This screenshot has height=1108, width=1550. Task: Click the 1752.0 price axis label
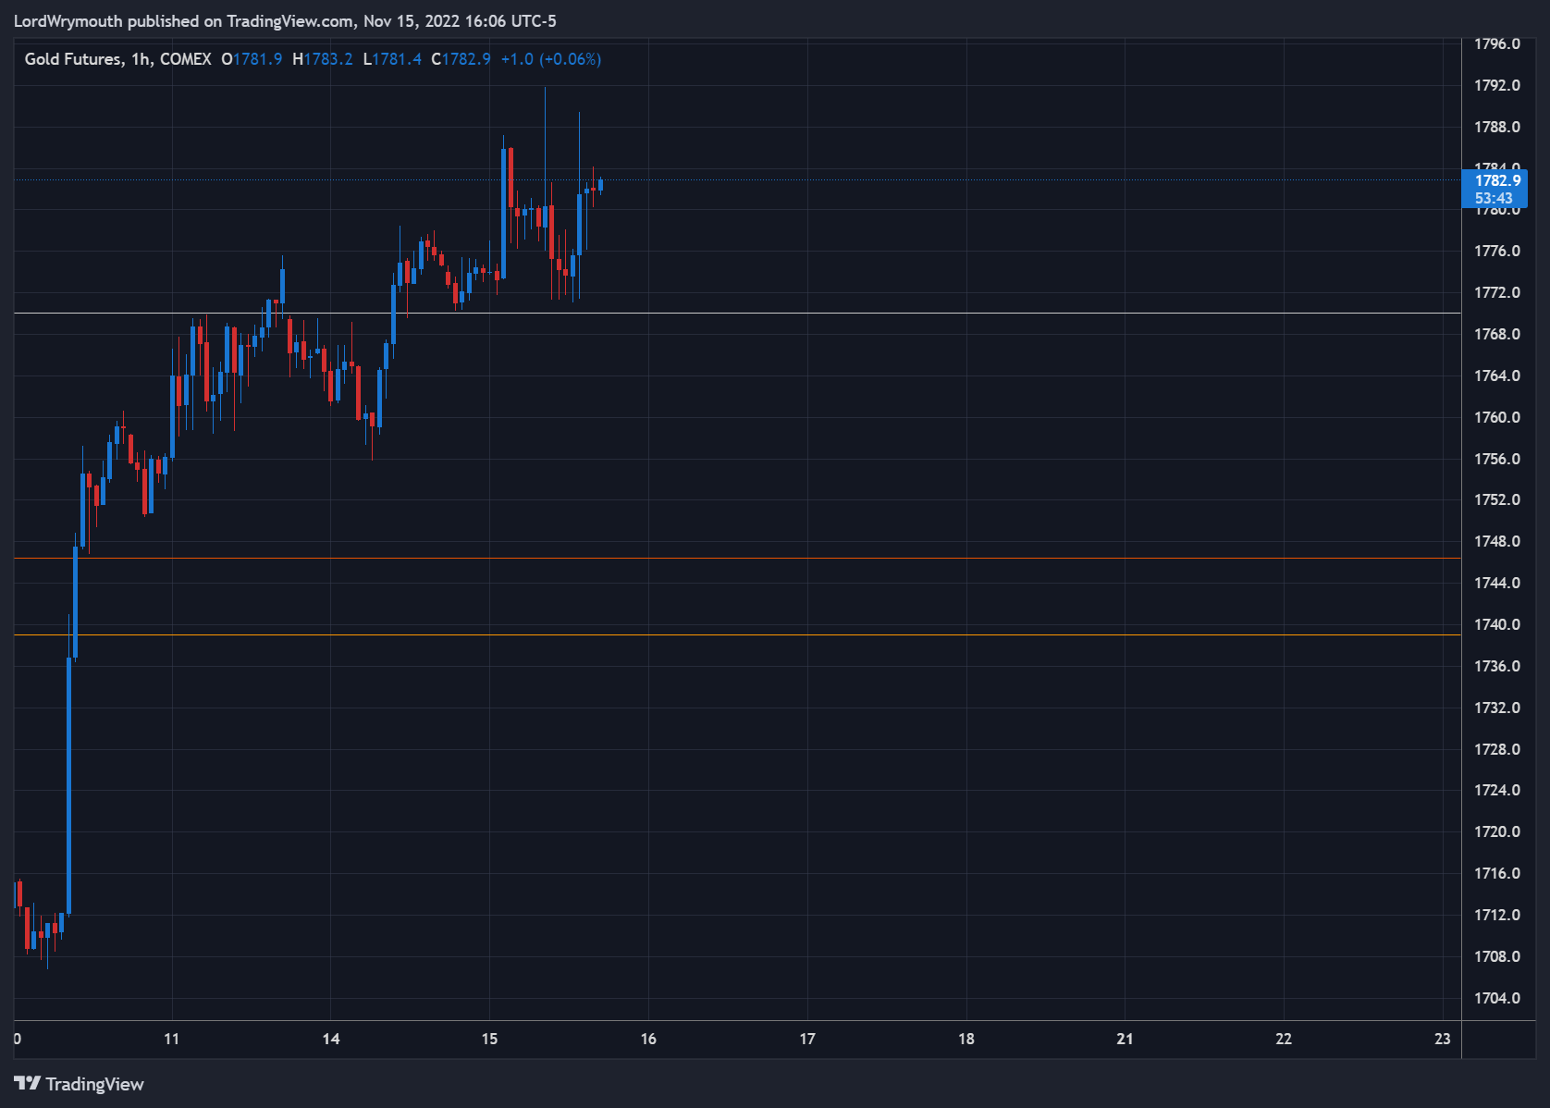[1496, 499]
